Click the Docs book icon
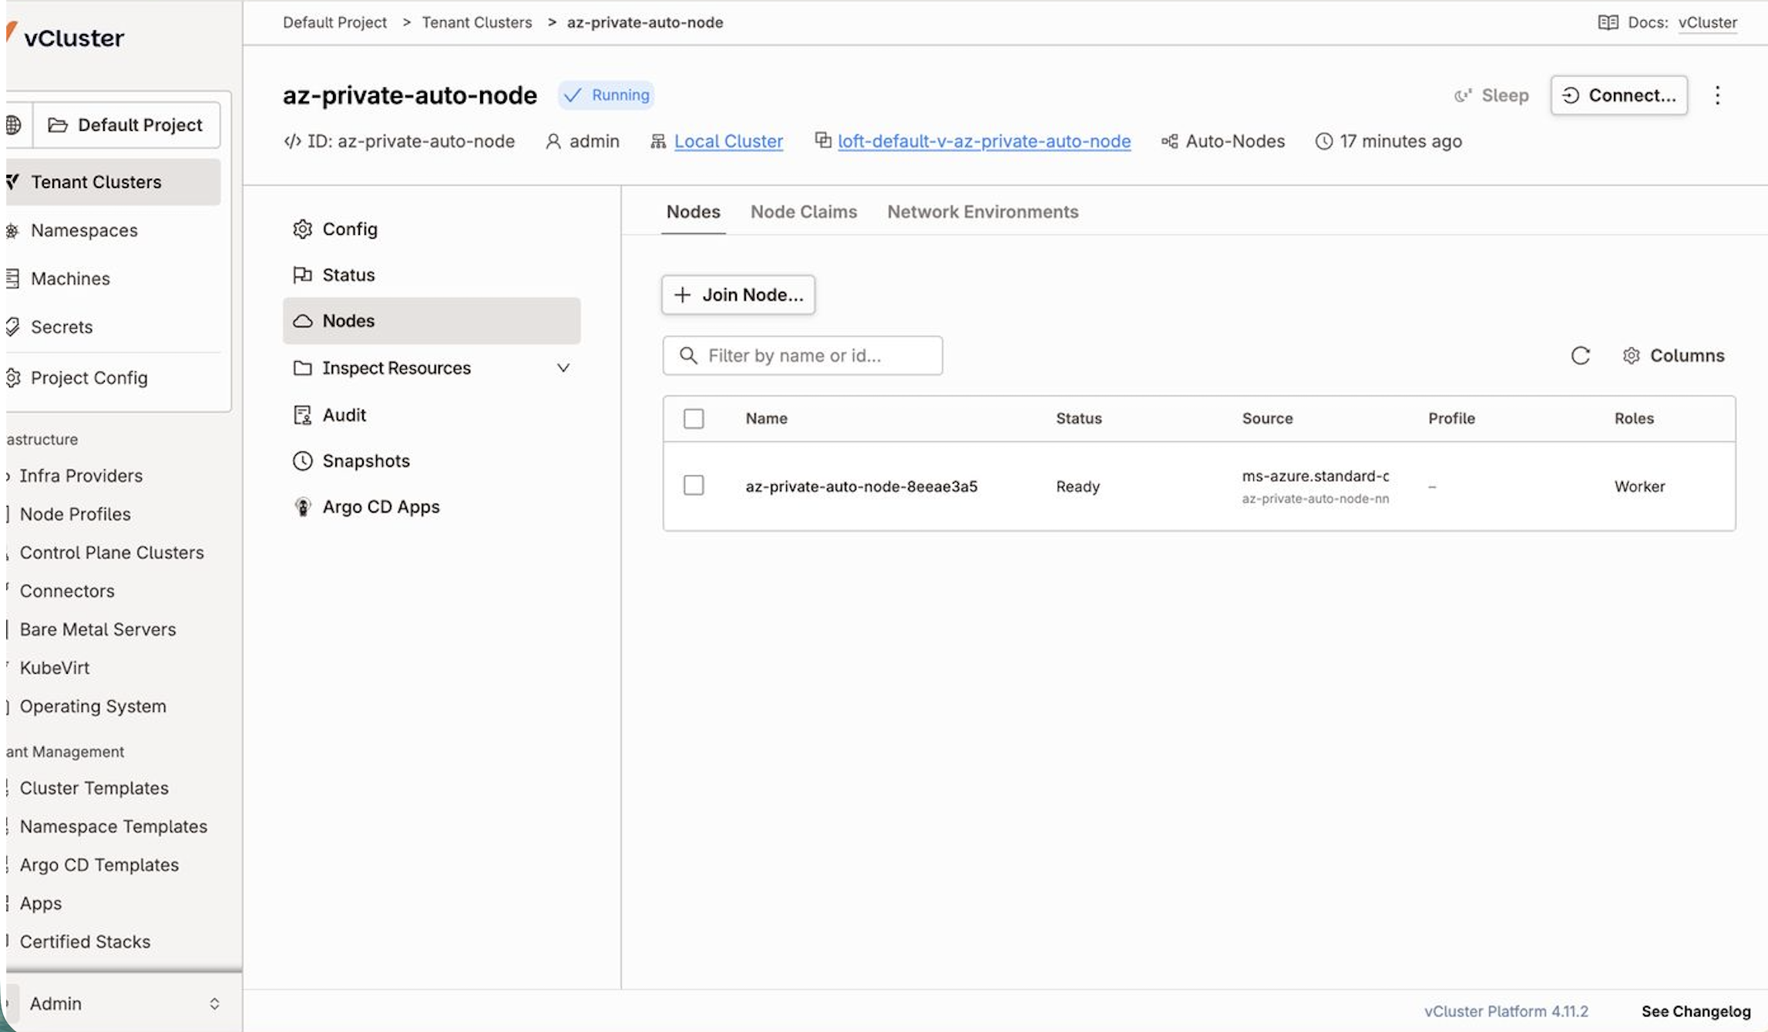 pyautogui.click(x=1608, y=22)
